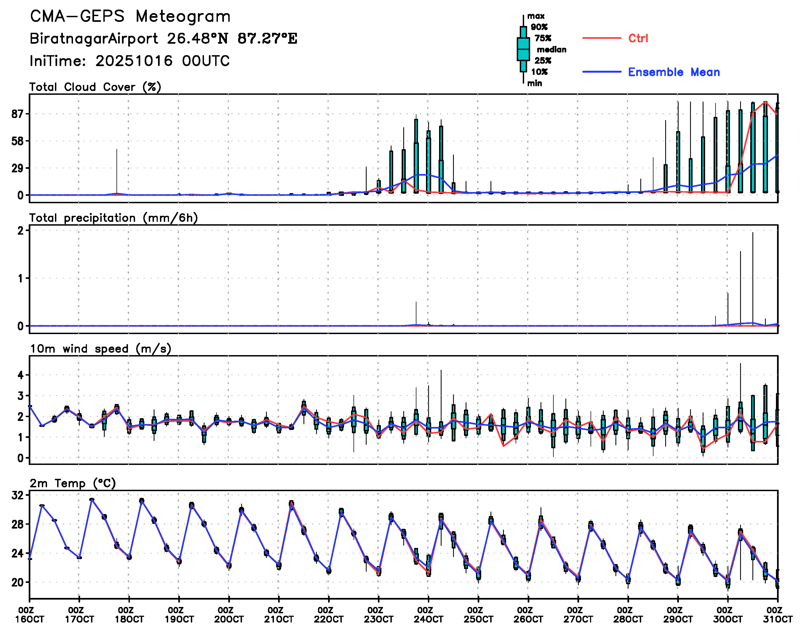The height and width of the screenshot is (634, 803).
Task: Click the CMA-GEPS Meteogram title
Action: (130, 17)
